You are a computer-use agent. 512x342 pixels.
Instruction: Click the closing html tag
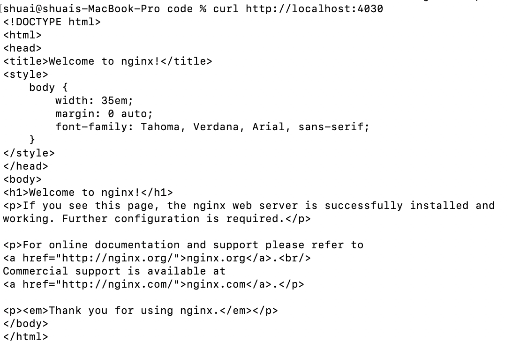tap(26, 336)
